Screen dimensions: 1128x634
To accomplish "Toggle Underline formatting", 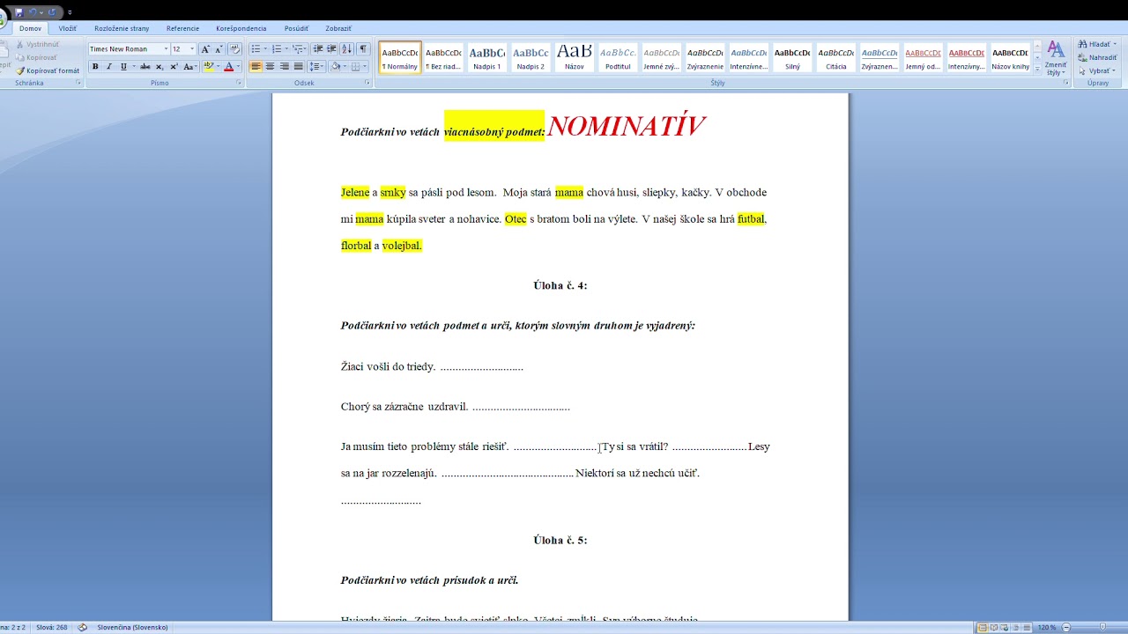I will point(122,67).
